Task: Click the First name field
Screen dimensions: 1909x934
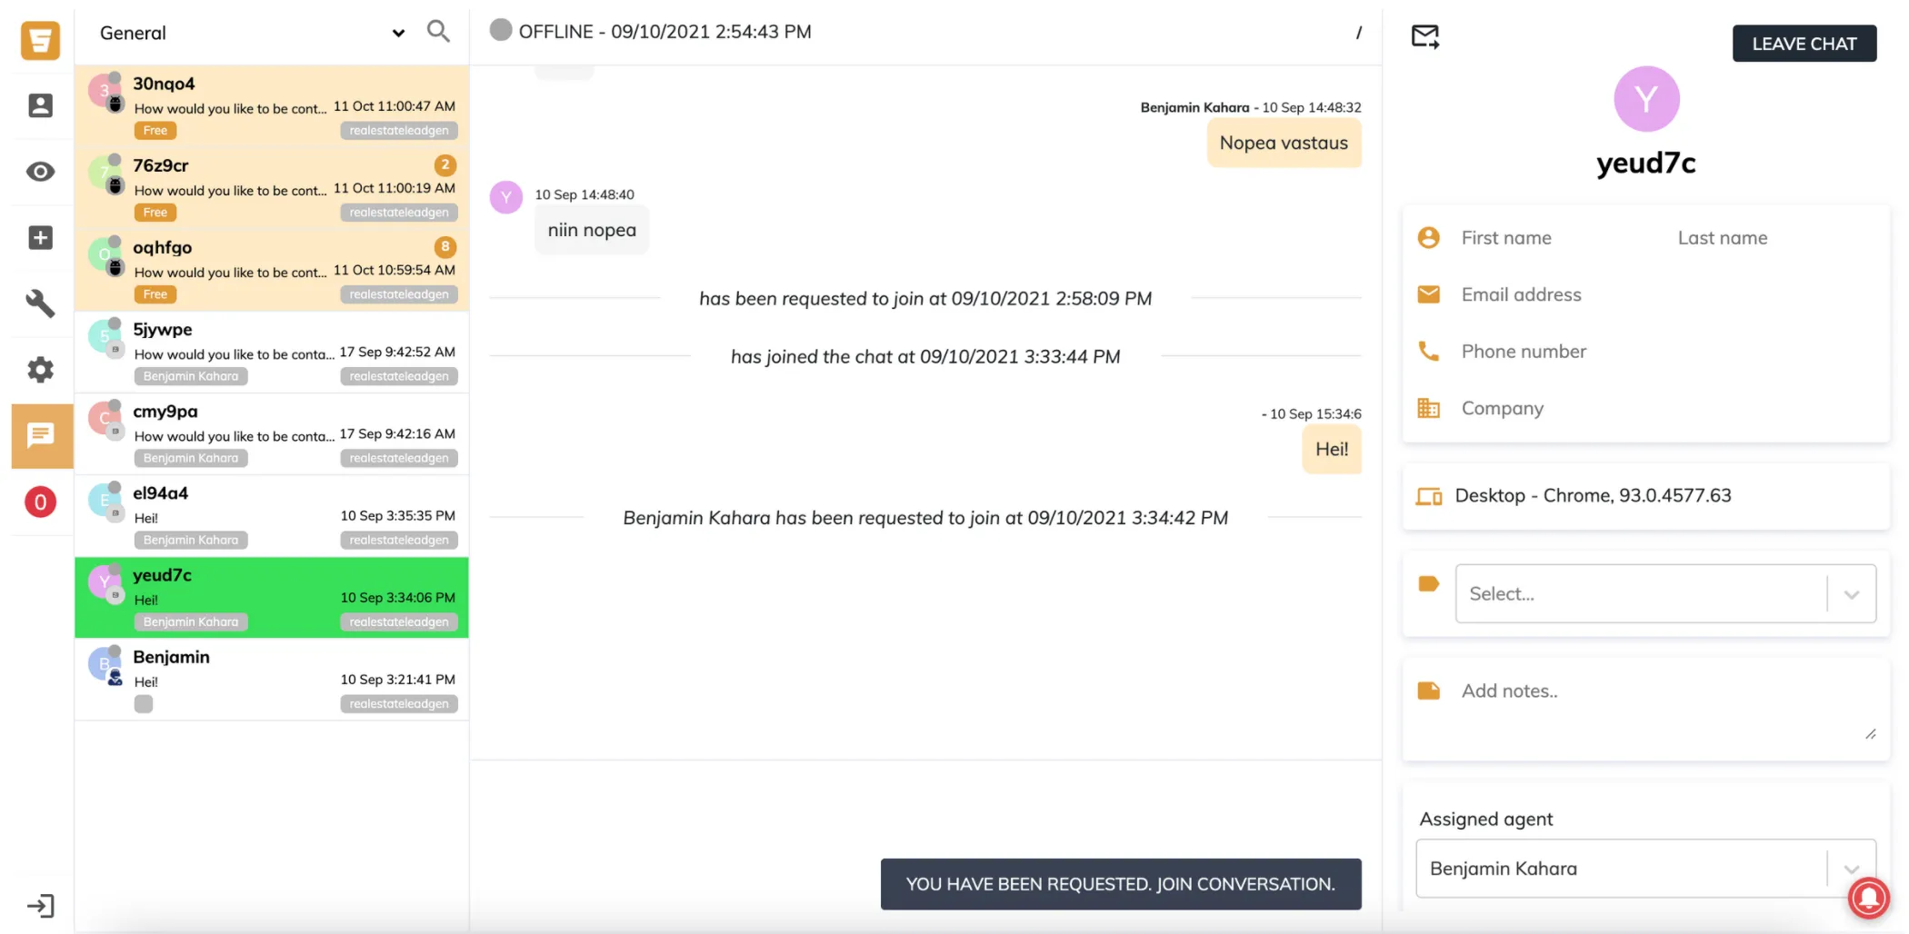Action: [1560, 238]
